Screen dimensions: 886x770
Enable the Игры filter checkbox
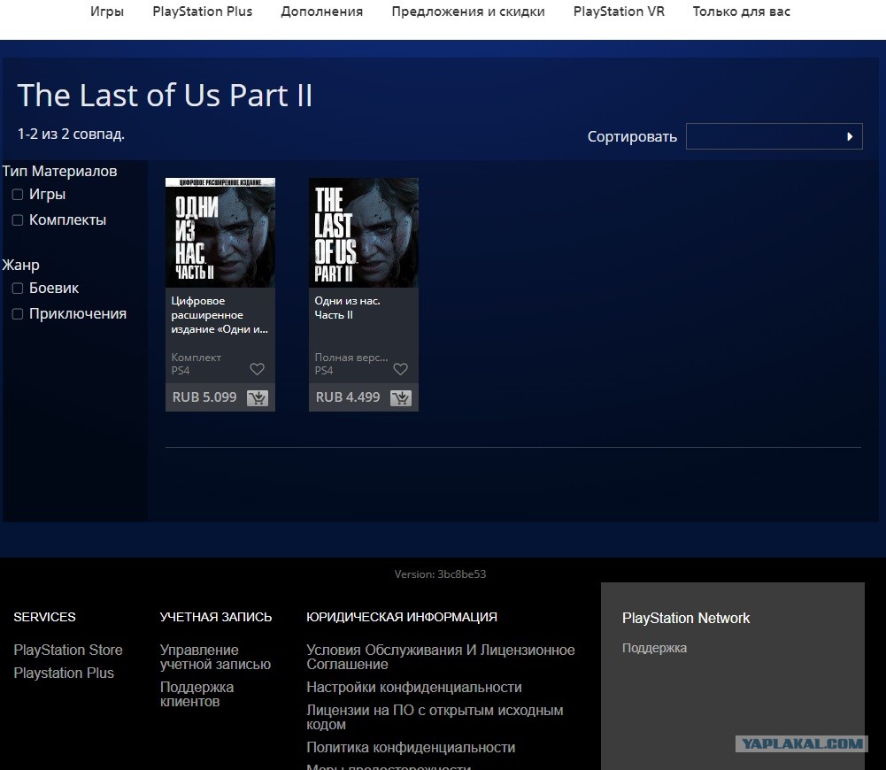click(18, 195)
